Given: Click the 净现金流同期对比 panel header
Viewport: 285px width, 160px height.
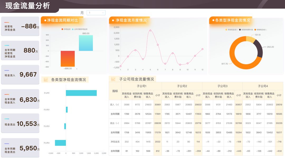Looking at the screenshot, I should (62, 20).
